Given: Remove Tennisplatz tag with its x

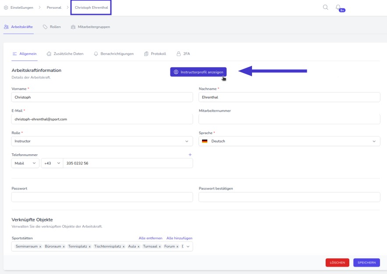Looking at the screenshot, I should click(89, 246).
